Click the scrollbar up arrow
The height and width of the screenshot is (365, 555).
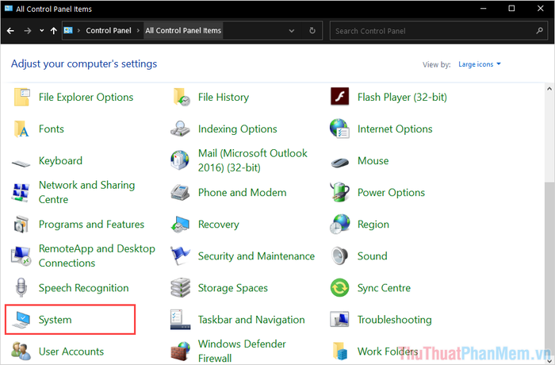549,89
